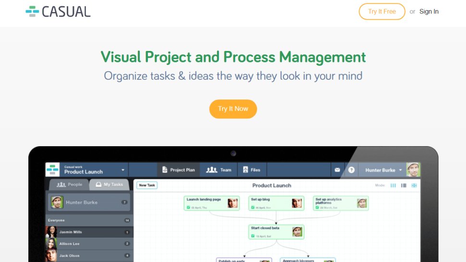
Task: Click assignee avatar on Start closed beta
Action: [297, 232]
